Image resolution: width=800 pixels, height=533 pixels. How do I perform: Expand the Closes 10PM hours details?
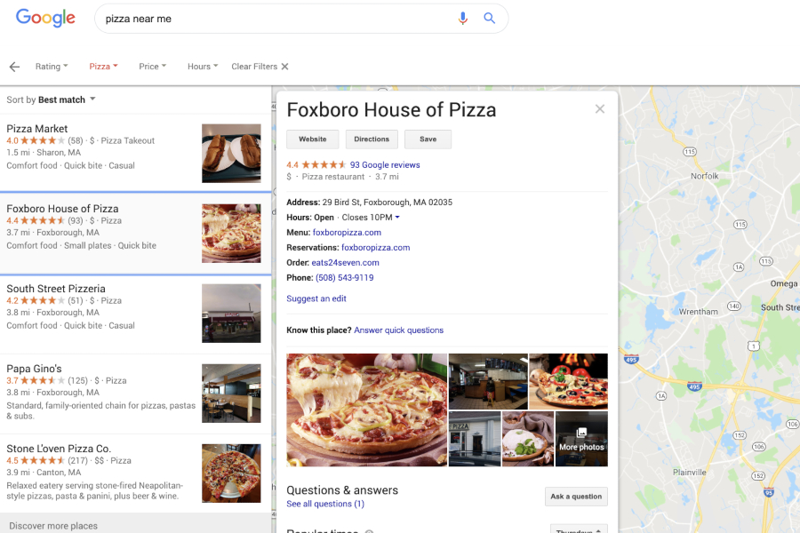tap(371, 218)
